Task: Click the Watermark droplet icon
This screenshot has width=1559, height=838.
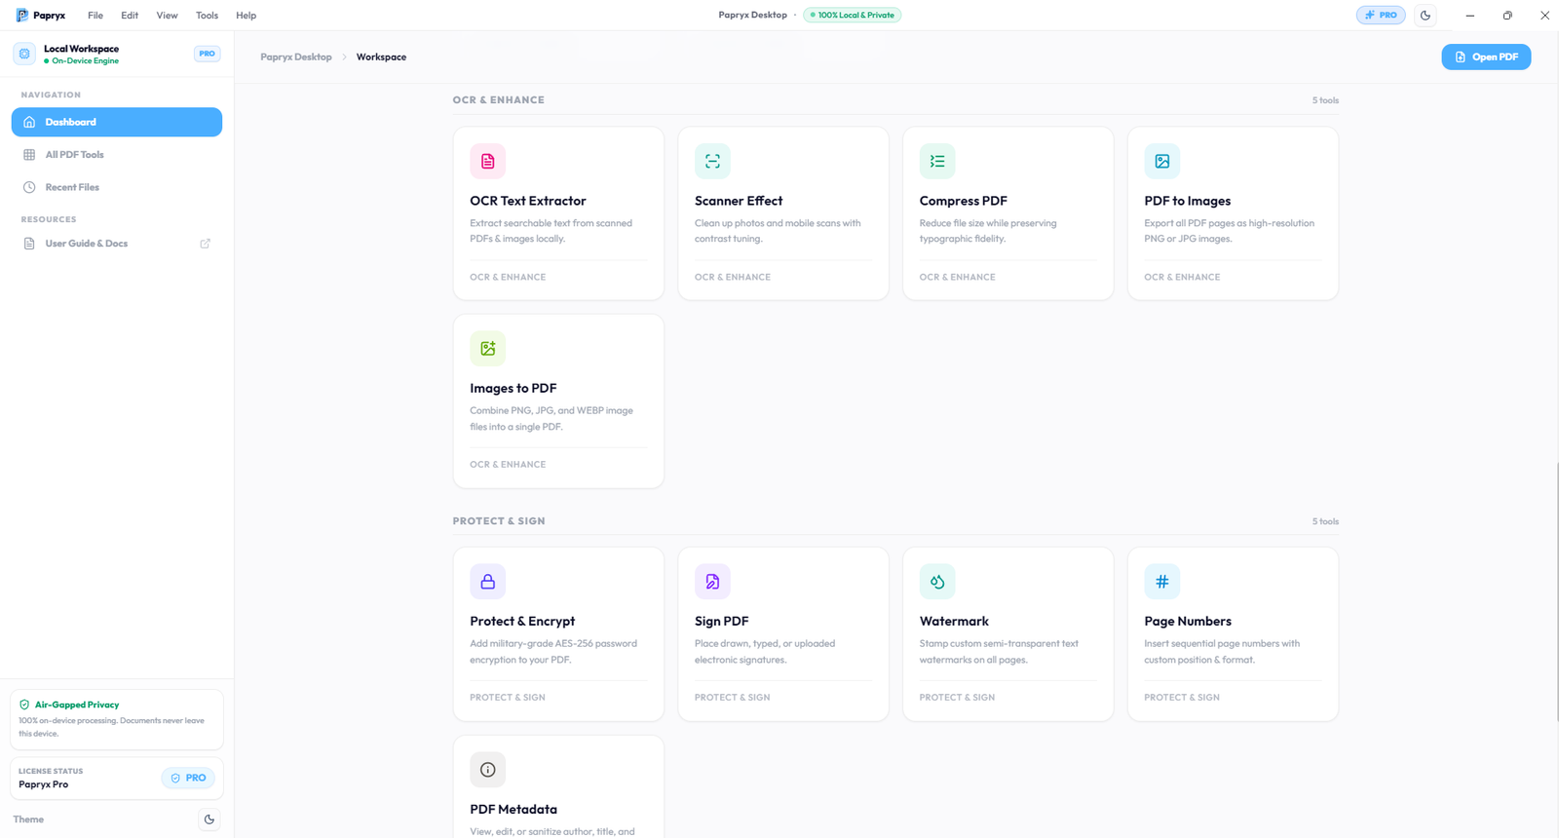Action: coord(937,582)
